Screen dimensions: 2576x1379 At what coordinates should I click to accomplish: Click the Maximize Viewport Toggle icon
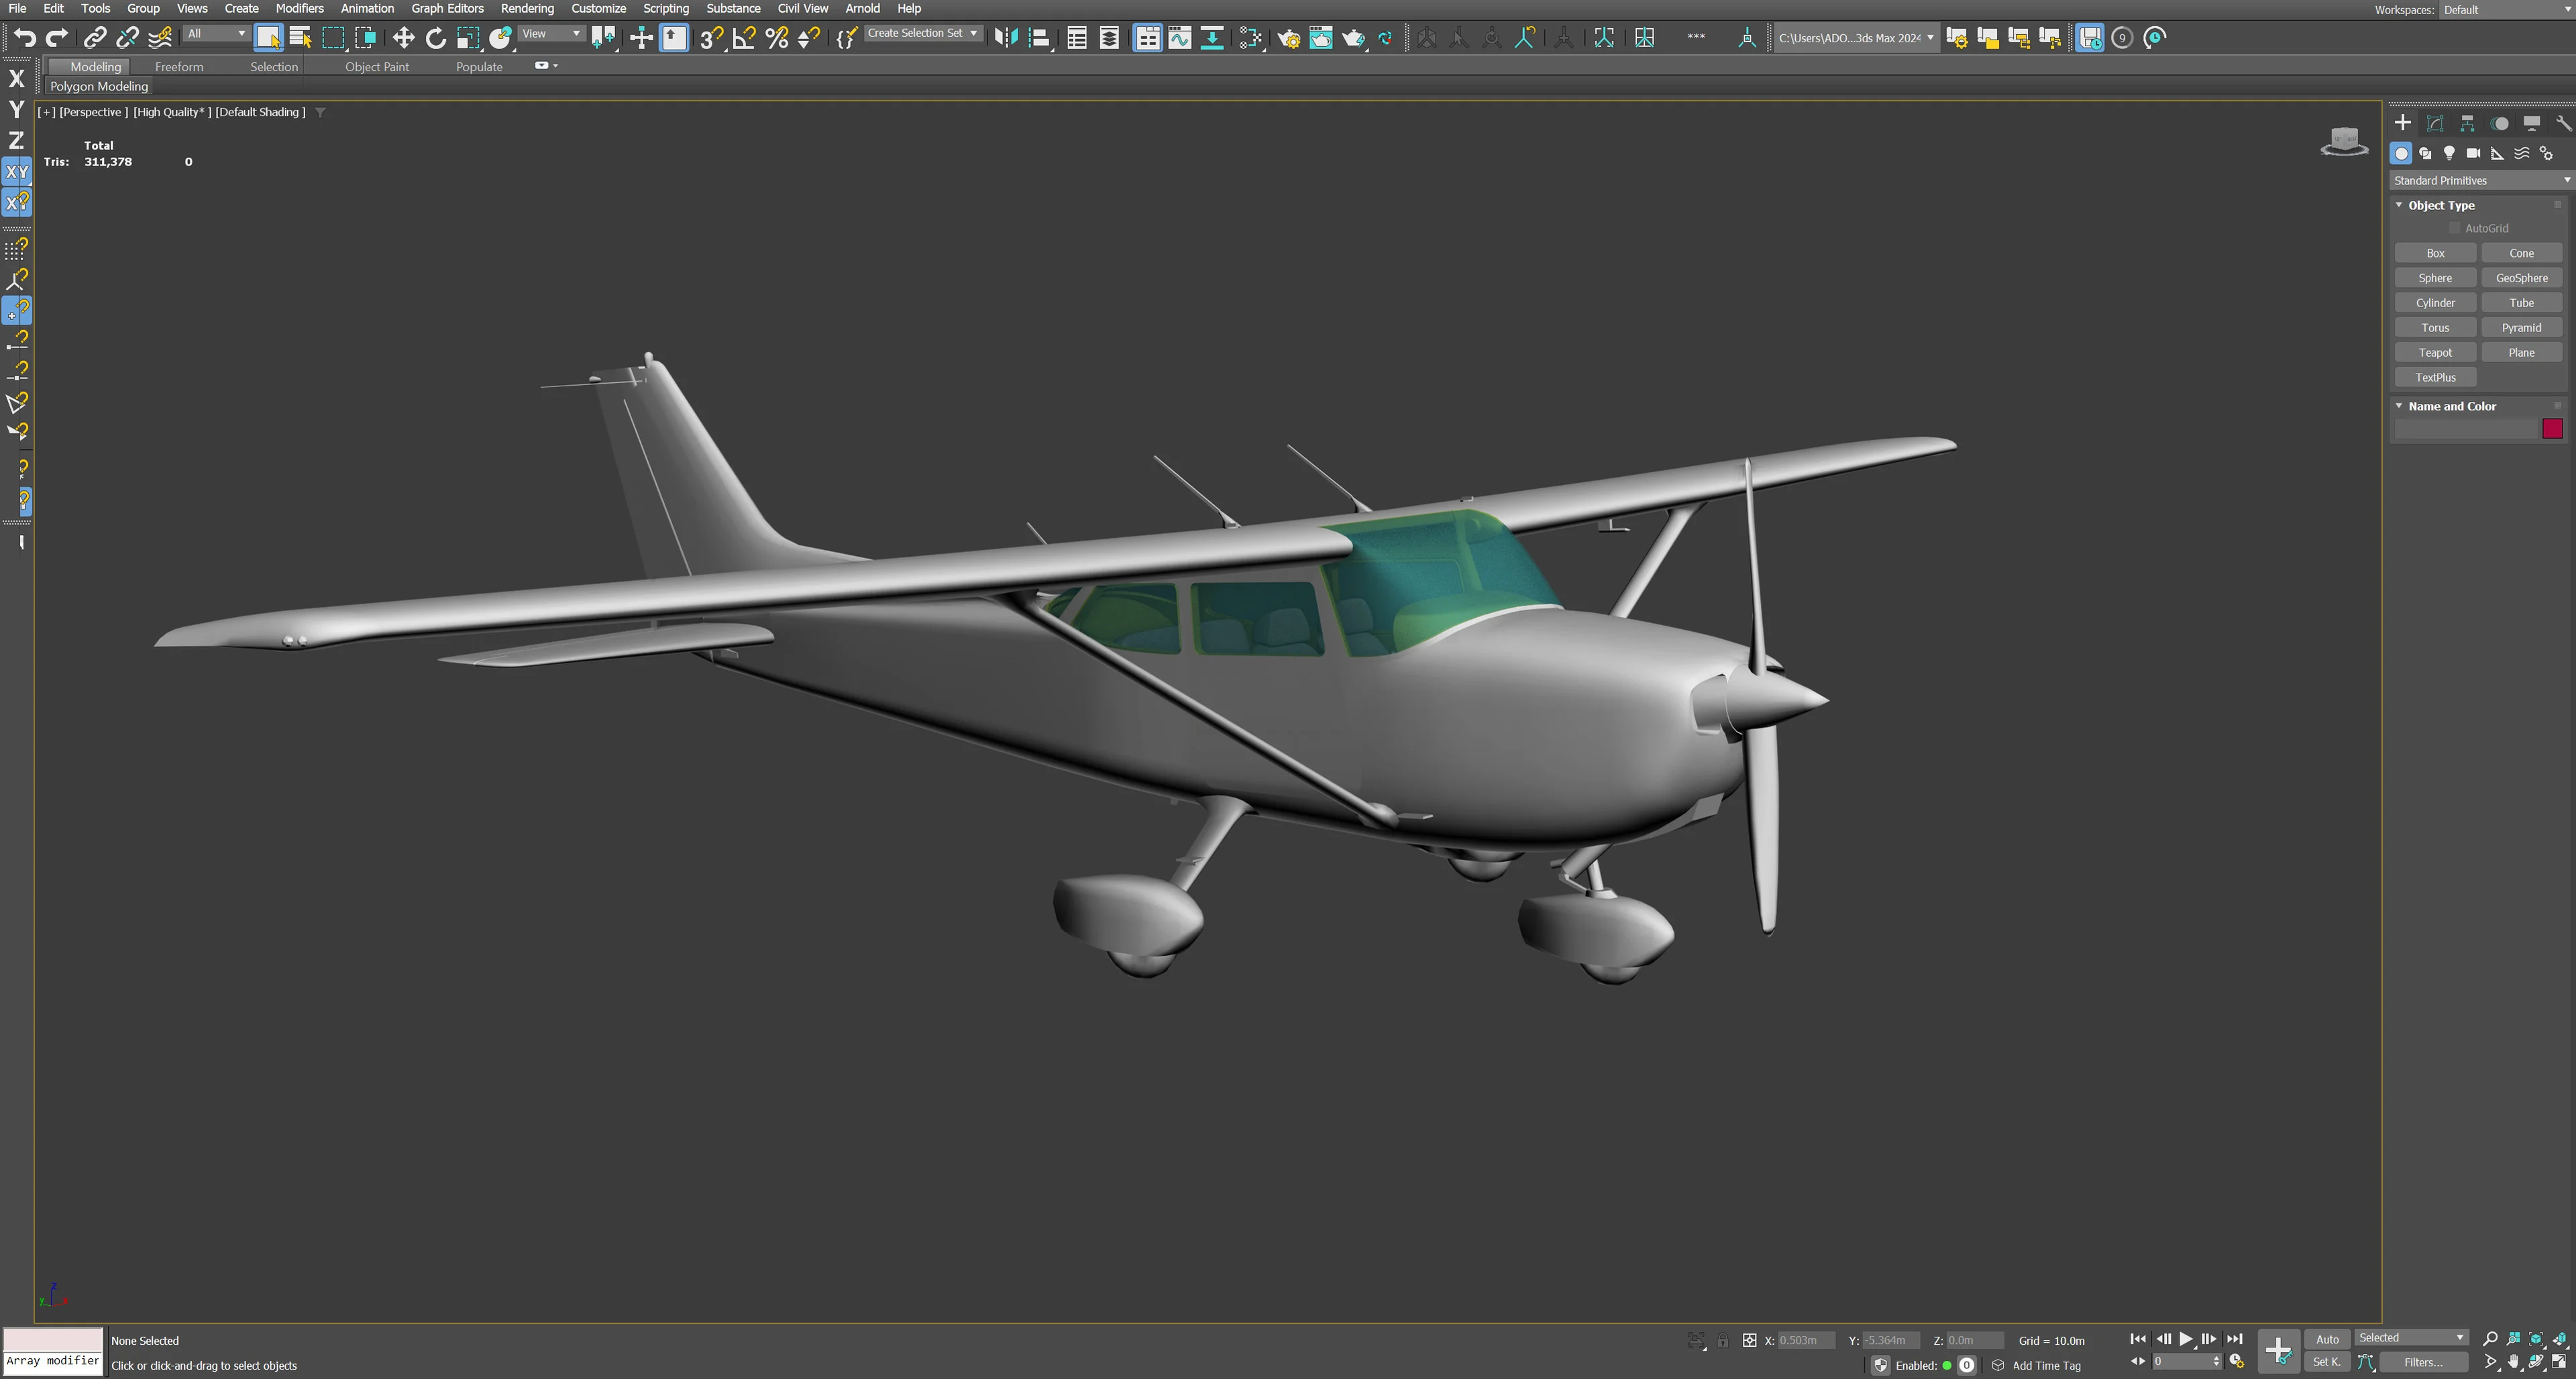click(2559, 1362)
